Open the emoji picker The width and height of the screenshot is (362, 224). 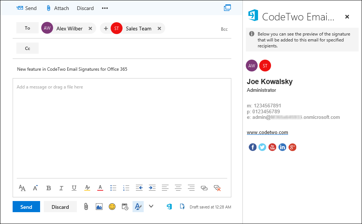[112, 207]
